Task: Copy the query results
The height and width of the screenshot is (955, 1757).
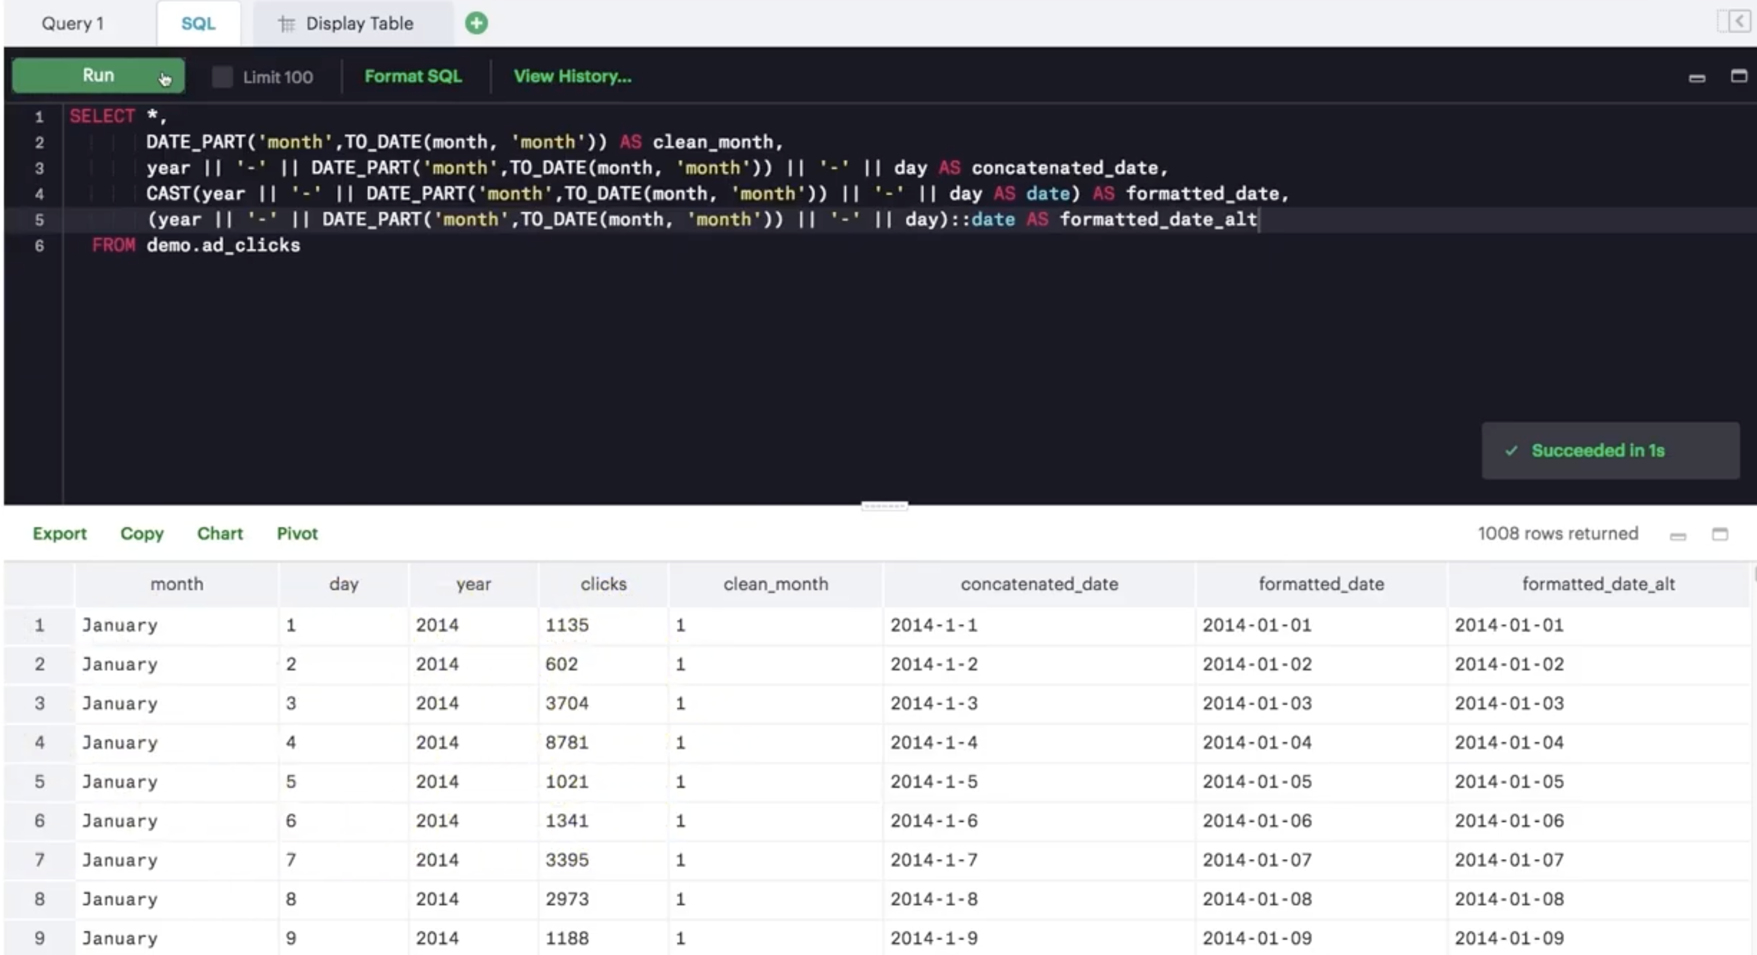Action: (142, 534)
